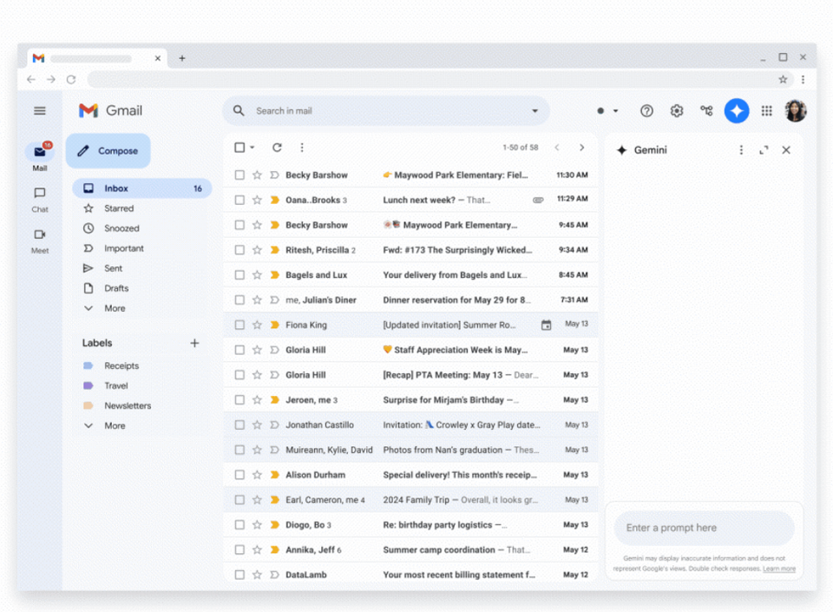Check the box for Fiona King email
Image resolution: width=833 pixels, height=612 pixels.
pos(239,325)
